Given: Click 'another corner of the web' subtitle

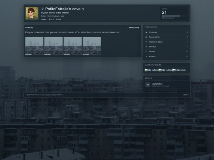Looking at the screenshot, I should [160, 86].
